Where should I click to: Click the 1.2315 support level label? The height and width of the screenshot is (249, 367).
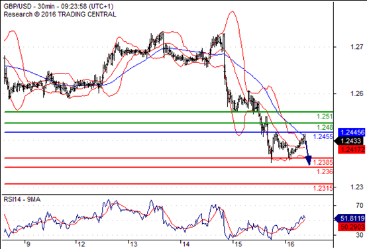coord(323,188)
